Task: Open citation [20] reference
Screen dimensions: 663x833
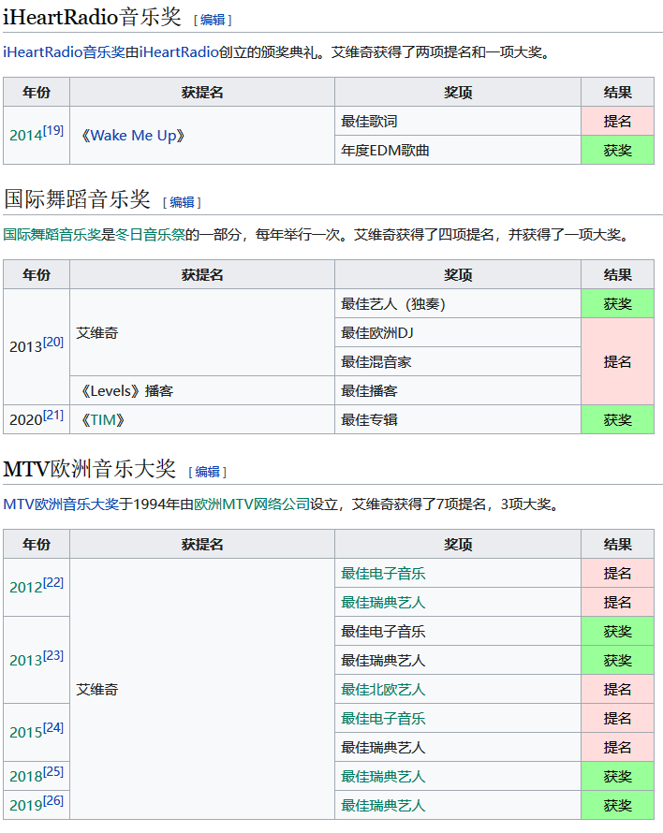Action: [53, 343]
